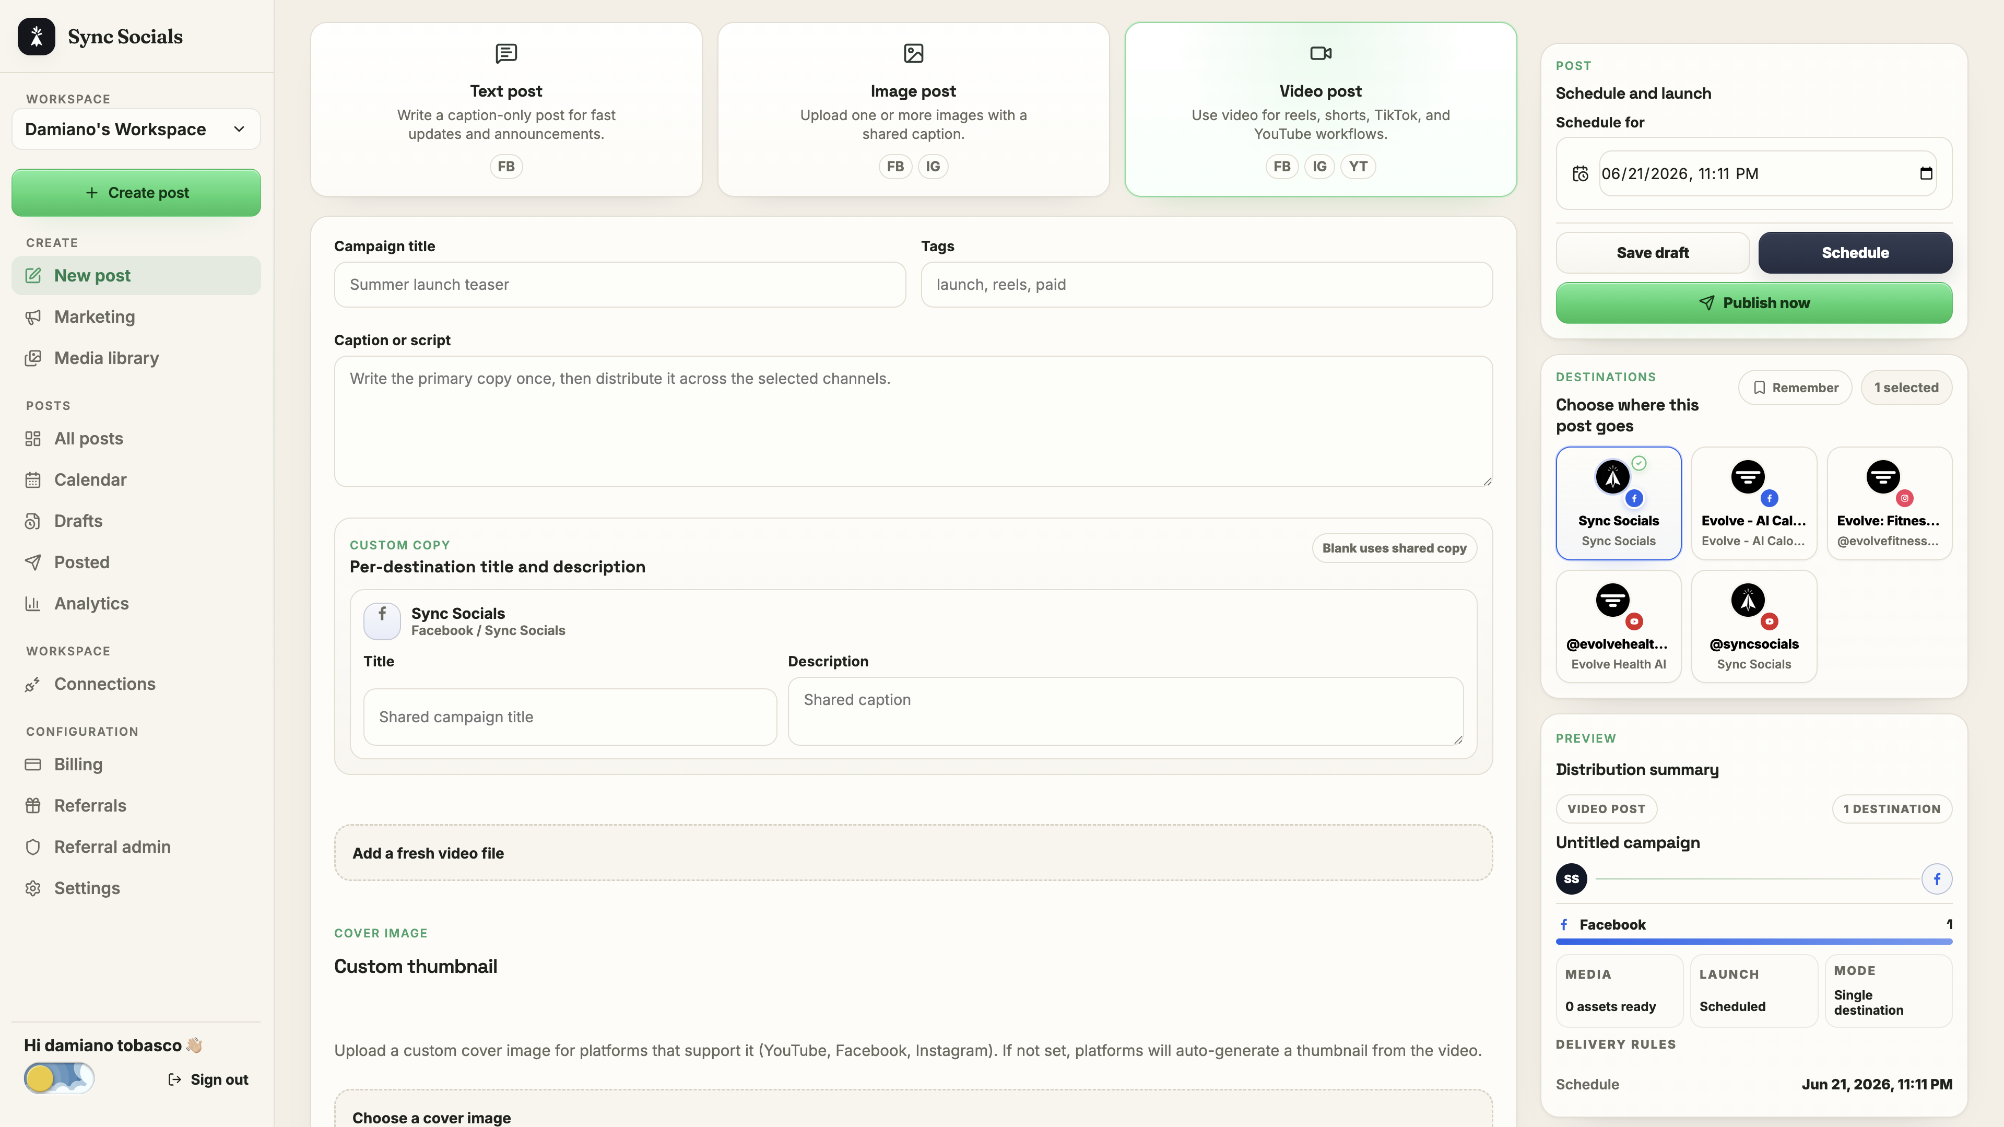Click the Text post document icon
Screen dimensions: 2004x1127
pyautogui.click(x=506, y=53)
